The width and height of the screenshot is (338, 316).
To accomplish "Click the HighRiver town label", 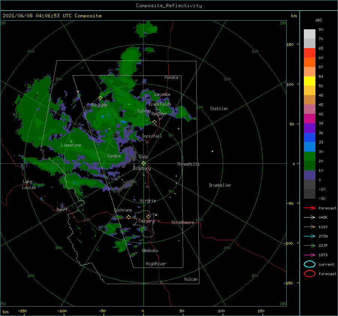I will click(x=156, y=264).
